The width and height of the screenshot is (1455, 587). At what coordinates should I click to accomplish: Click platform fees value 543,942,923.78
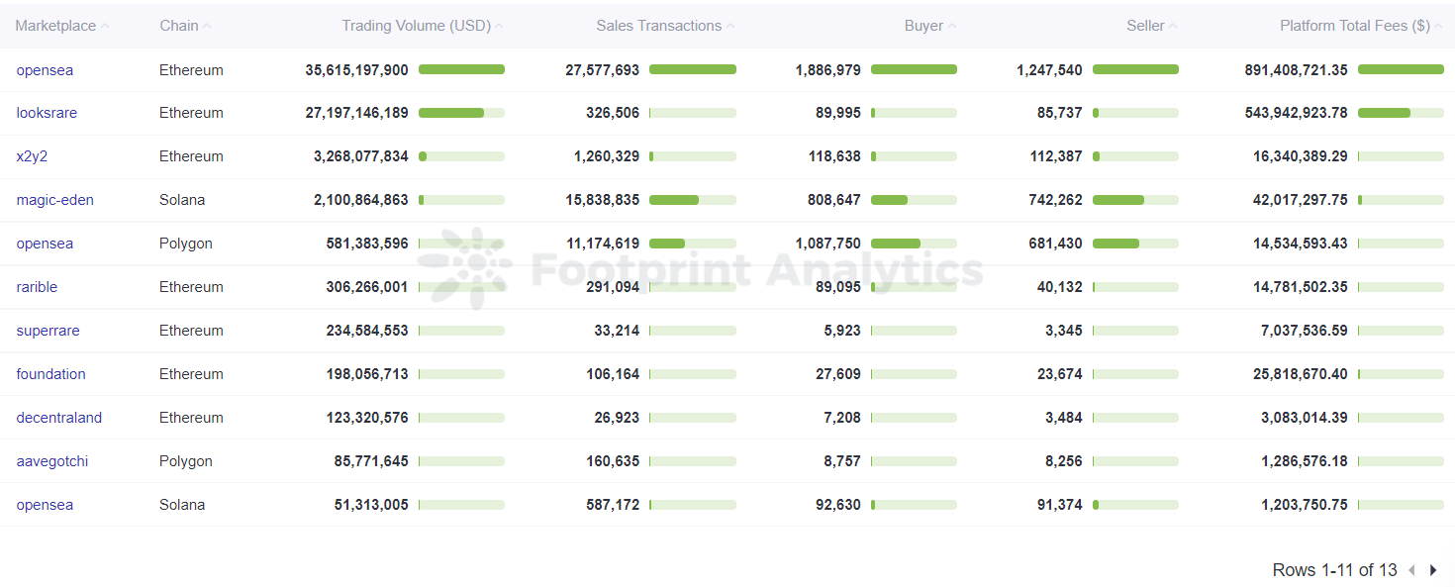1297,113
